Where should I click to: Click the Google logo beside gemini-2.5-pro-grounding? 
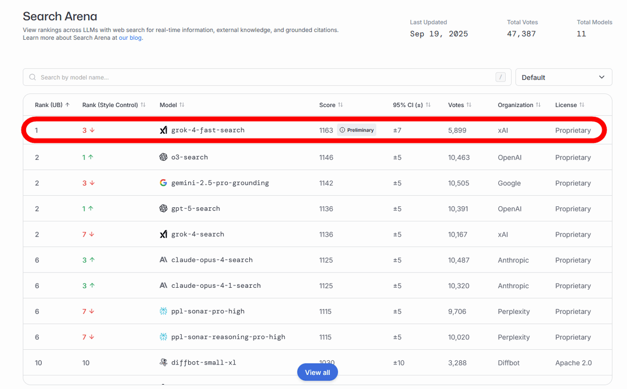point(164,183)
